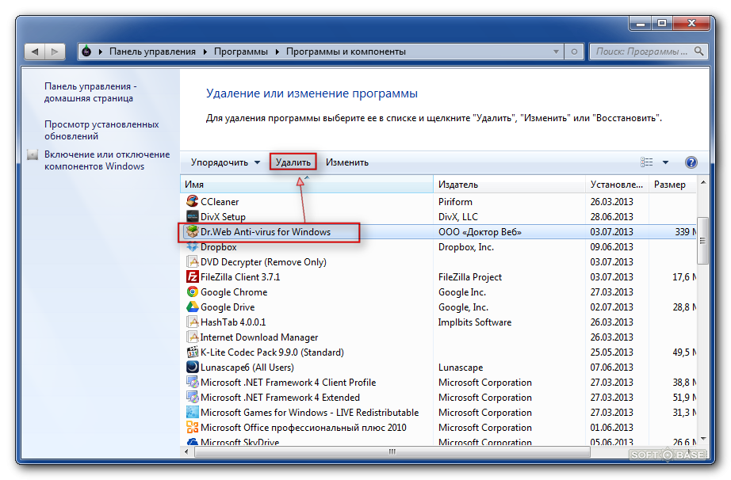Click the Изменить toolbar button
Viewport: 731px width, 480px height.
click(346, 162)
